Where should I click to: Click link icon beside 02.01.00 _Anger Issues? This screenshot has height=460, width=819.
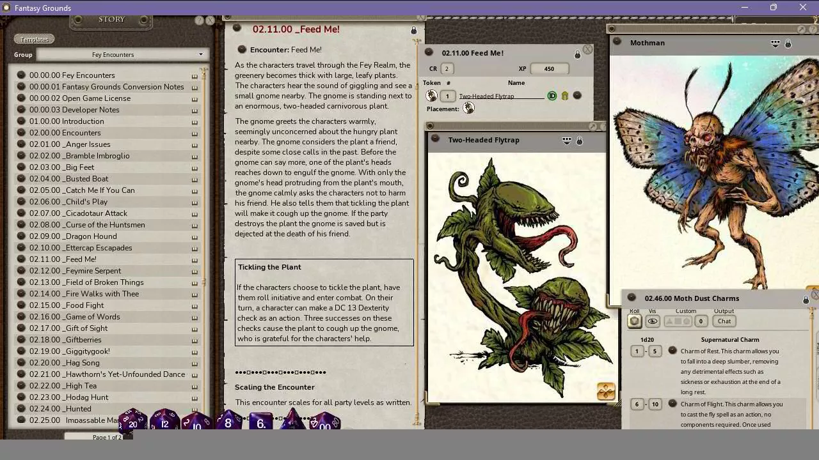pos(21,144)
